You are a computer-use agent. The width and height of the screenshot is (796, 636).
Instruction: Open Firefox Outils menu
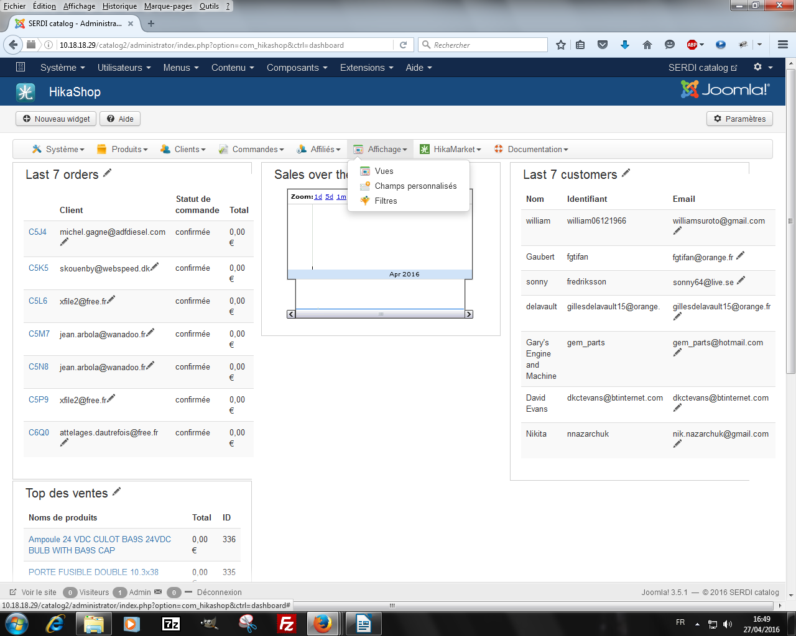pos(209,6)
